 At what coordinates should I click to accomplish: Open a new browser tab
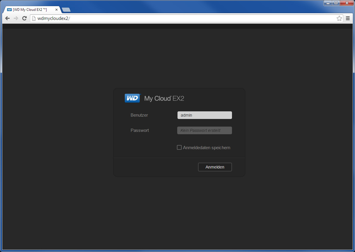click(x=66, y=10)
